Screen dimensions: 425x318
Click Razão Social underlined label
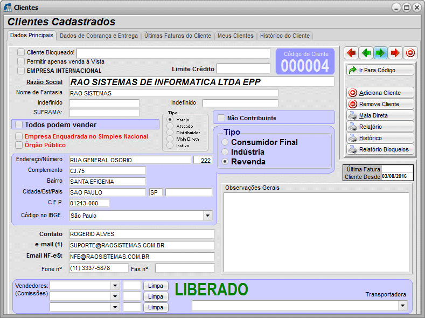click(x=45, y=82)
